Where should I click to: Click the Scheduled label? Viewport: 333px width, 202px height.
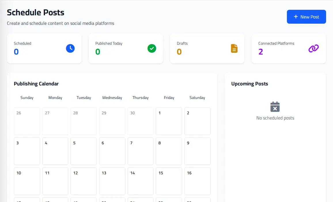tap(22, 43)
